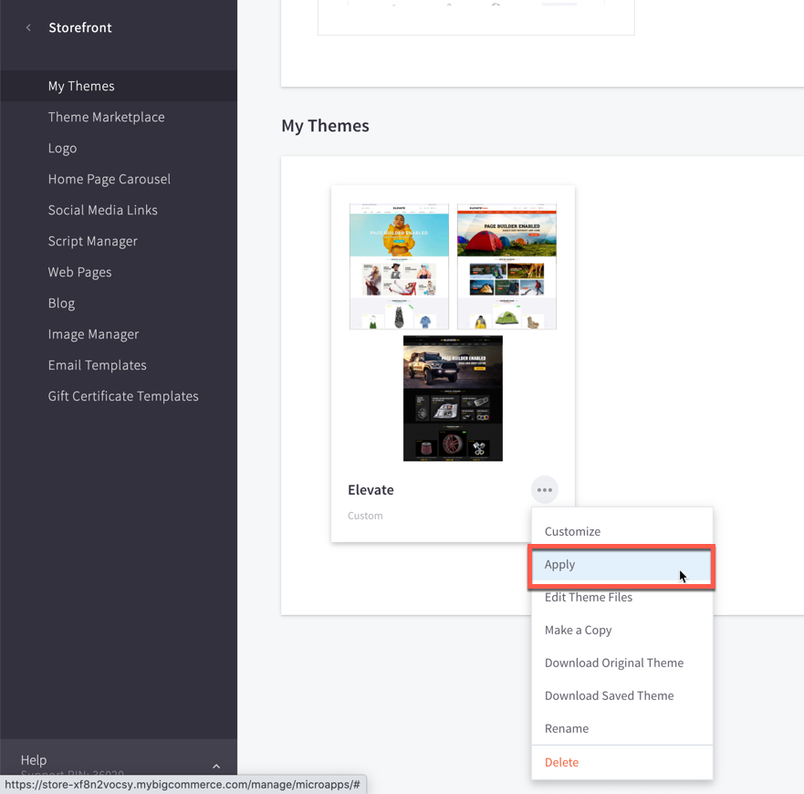Click the dark automotive theme thumbnail
Viewport: 804px width, 794px height.
(453, 398)
